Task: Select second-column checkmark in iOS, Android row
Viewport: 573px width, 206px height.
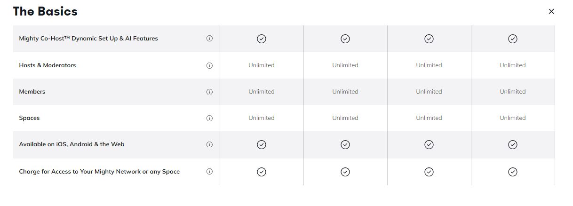Action: click(x=345, y=144)
